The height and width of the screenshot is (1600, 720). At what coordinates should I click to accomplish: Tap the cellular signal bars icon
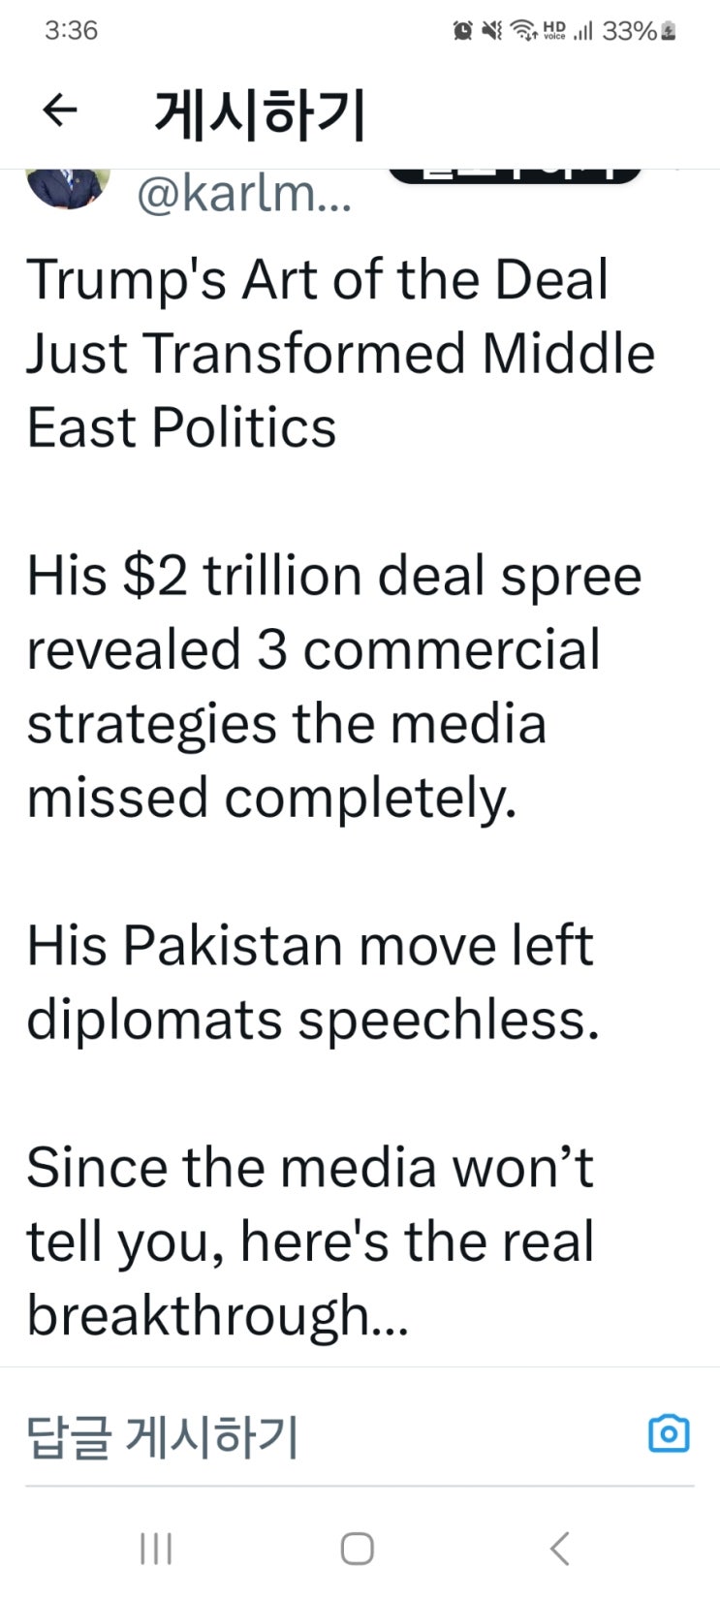point(582,32)
